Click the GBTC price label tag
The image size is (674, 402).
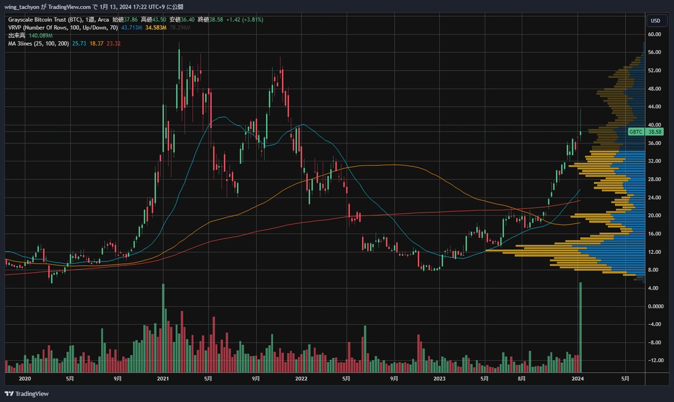tap(636, 132)
